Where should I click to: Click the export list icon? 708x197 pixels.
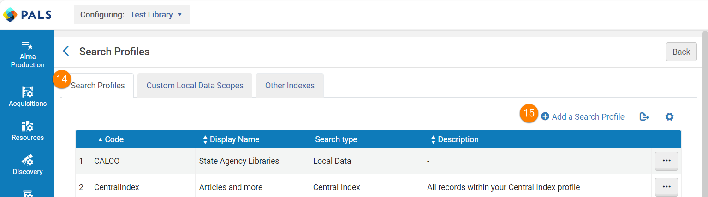point(644,117)
